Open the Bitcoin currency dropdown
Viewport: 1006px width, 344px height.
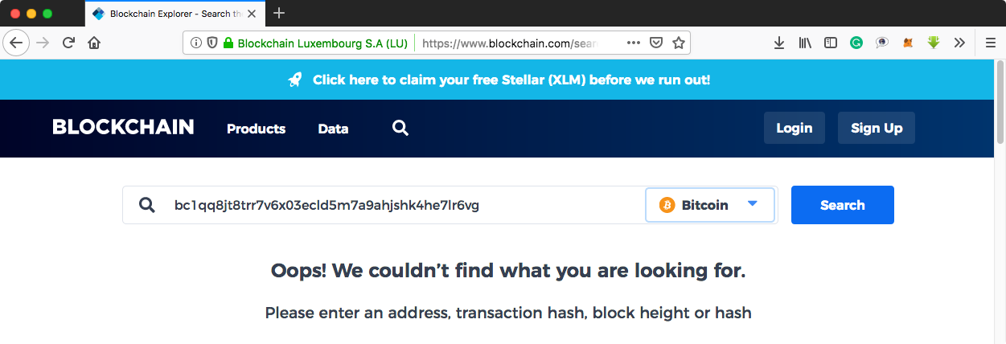[710, 205]
